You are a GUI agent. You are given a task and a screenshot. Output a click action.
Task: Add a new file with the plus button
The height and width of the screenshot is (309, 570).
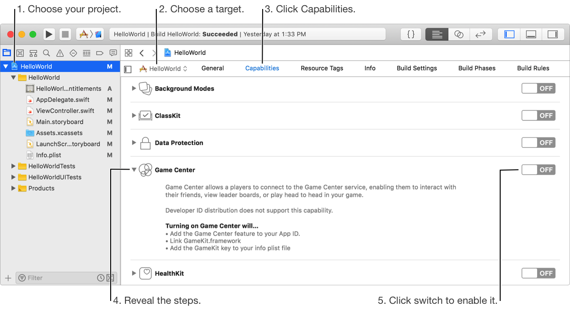(8, 278)
